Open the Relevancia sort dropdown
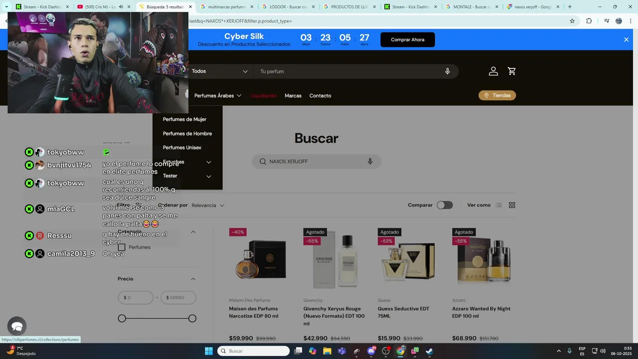638x359 pixels. [208, 205]
